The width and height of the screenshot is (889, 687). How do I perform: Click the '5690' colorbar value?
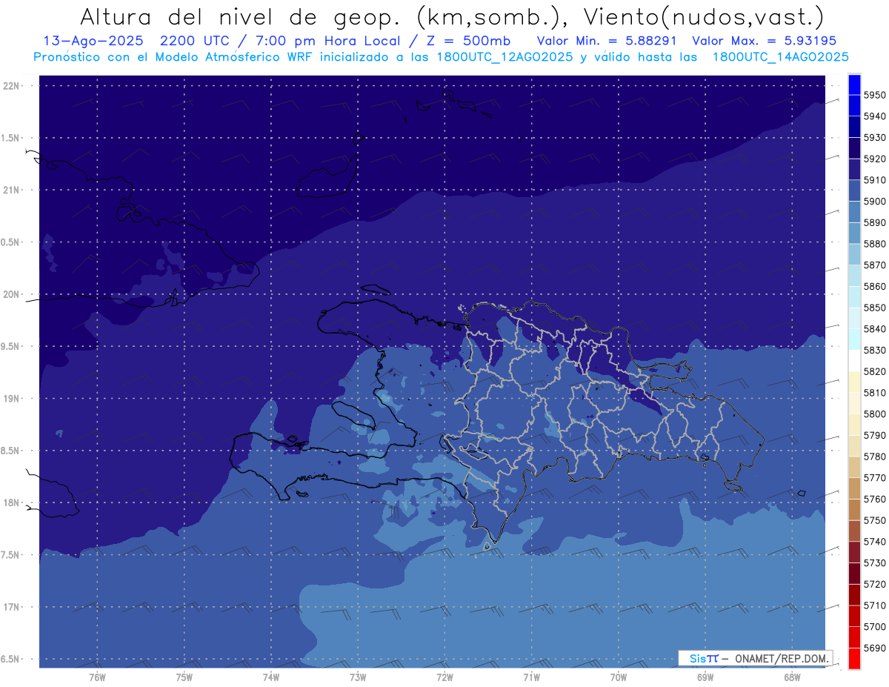(x=874, y=648)
